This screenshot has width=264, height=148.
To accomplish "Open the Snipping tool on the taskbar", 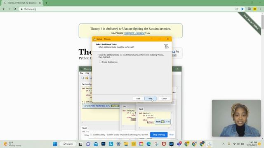I will click(x=156, y=144).
